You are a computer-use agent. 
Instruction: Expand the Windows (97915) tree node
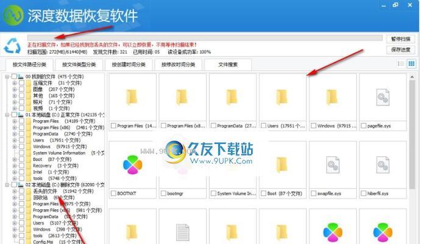(x=15, y=147)
